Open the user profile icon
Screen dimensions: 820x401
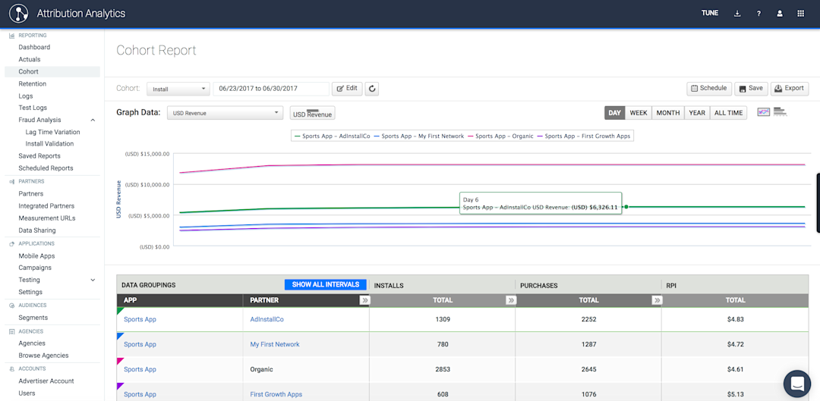point(780,14)
